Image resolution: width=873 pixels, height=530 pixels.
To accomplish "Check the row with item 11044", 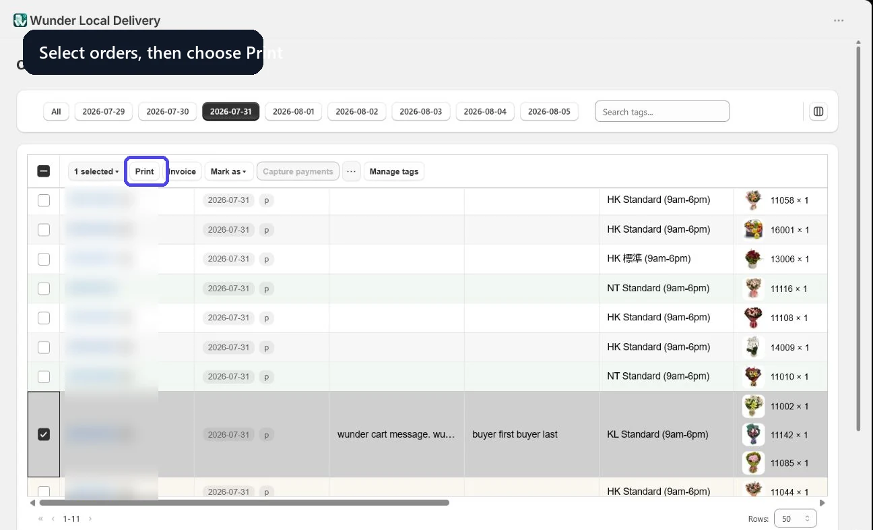I will 44,492.
